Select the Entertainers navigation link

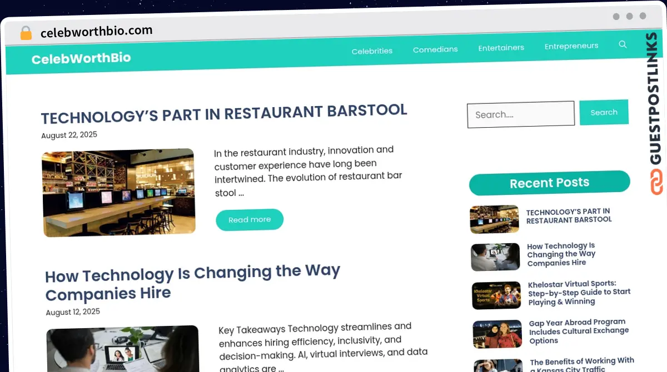point(501,47)
